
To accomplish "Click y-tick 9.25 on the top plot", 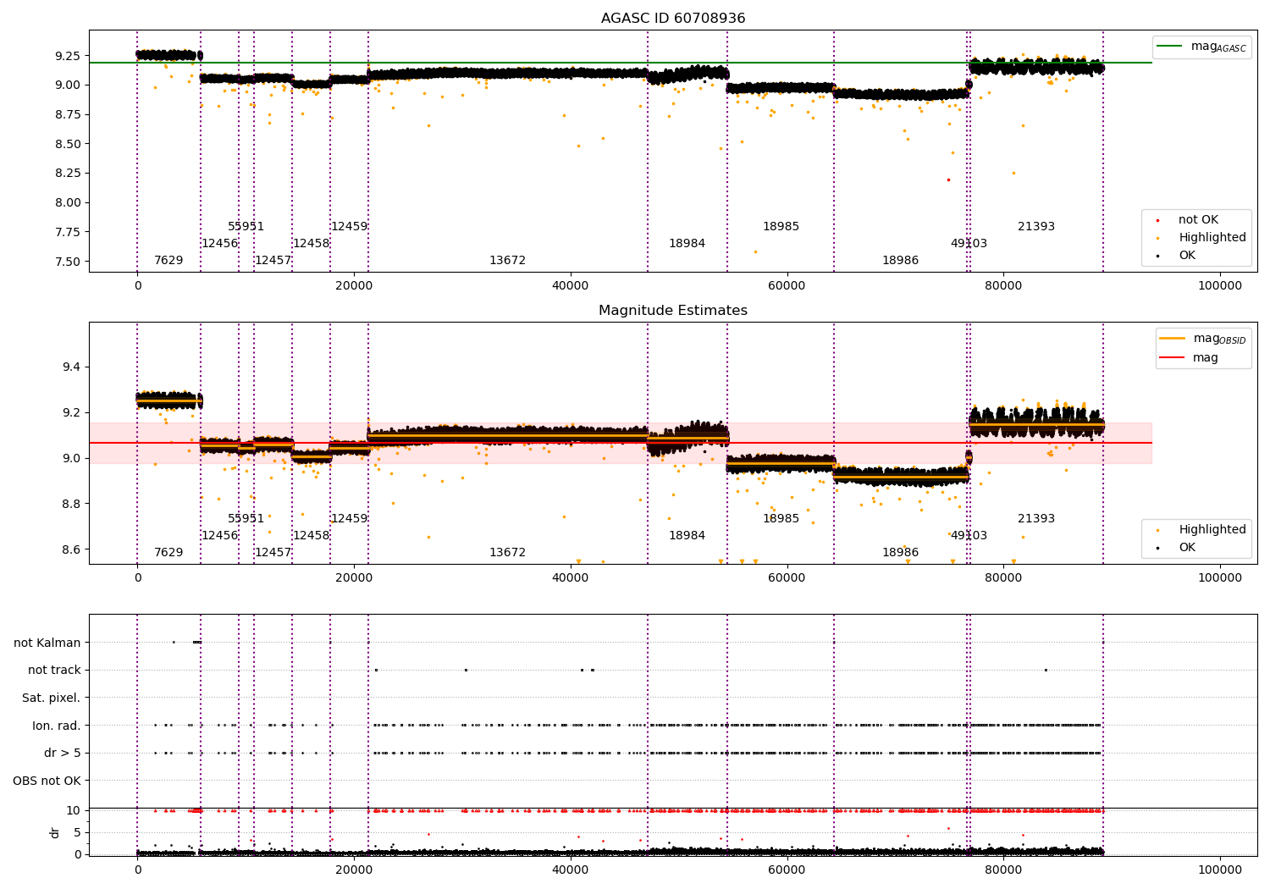I will pos(69,56).
